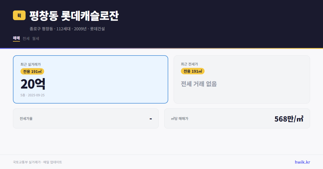
Task: Select the yellow 전용 191㎡ badge under 최근 실거래가
Action: tap(33, 71)
